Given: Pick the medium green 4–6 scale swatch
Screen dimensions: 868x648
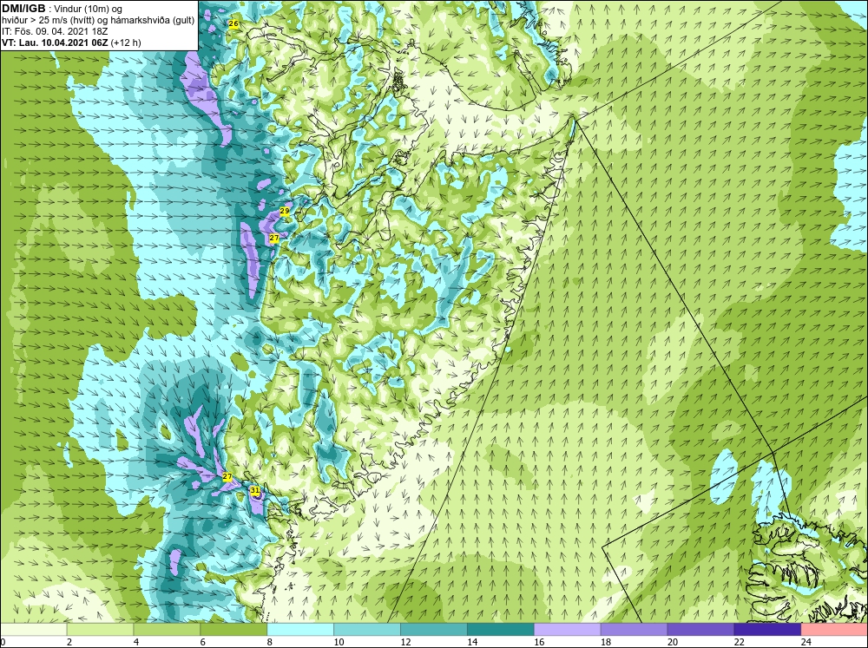Looking at the screenshot, I should [x=167, y=629].
